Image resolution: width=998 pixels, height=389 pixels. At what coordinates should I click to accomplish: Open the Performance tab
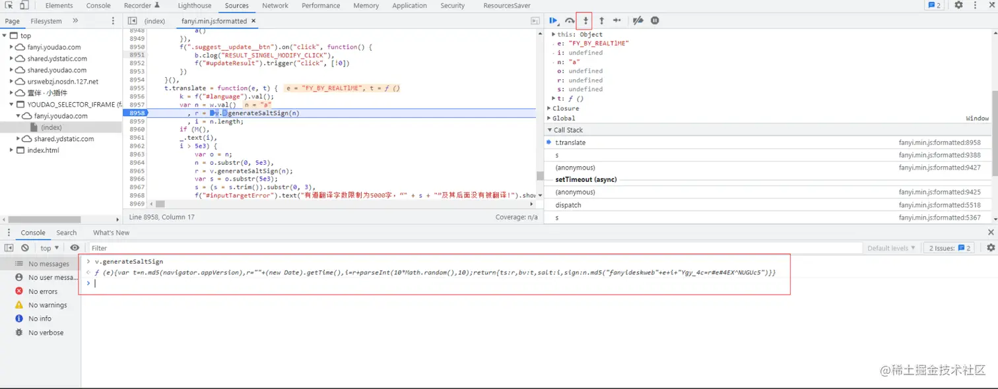coord(321,5)
